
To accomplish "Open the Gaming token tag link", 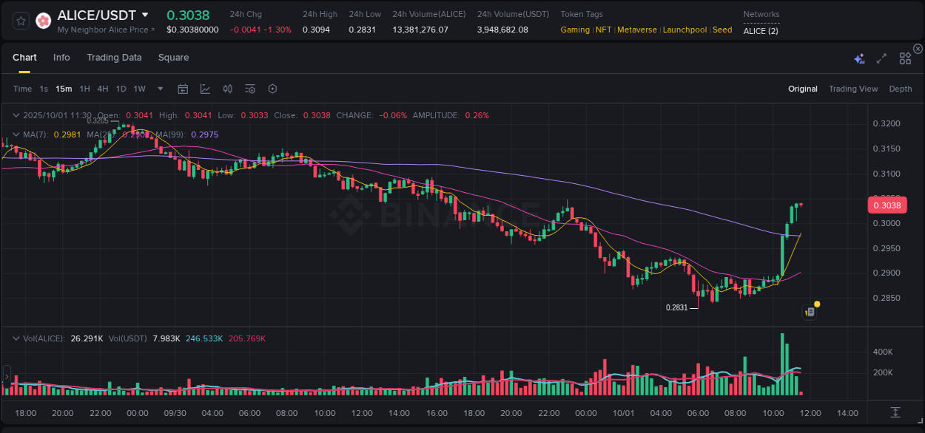I will point(574,30).
